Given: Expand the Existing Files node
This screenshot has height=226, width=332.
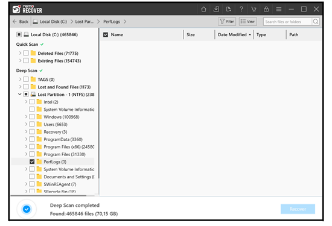Looking at the screenshot, I should (20, 60).
